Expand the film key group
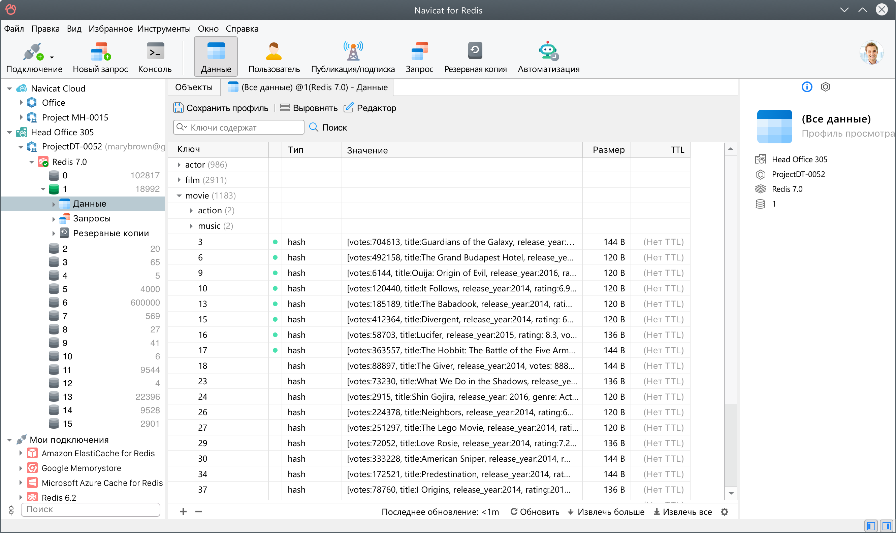 click(179, 180)
